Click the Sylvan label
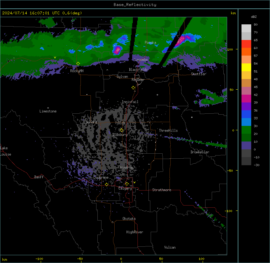 122,77
